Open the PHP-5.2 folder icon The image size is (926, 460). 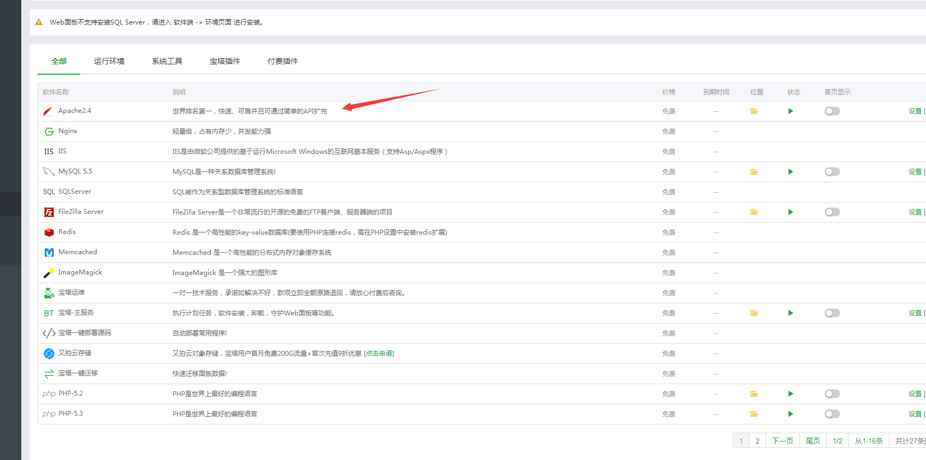[754, 394]
